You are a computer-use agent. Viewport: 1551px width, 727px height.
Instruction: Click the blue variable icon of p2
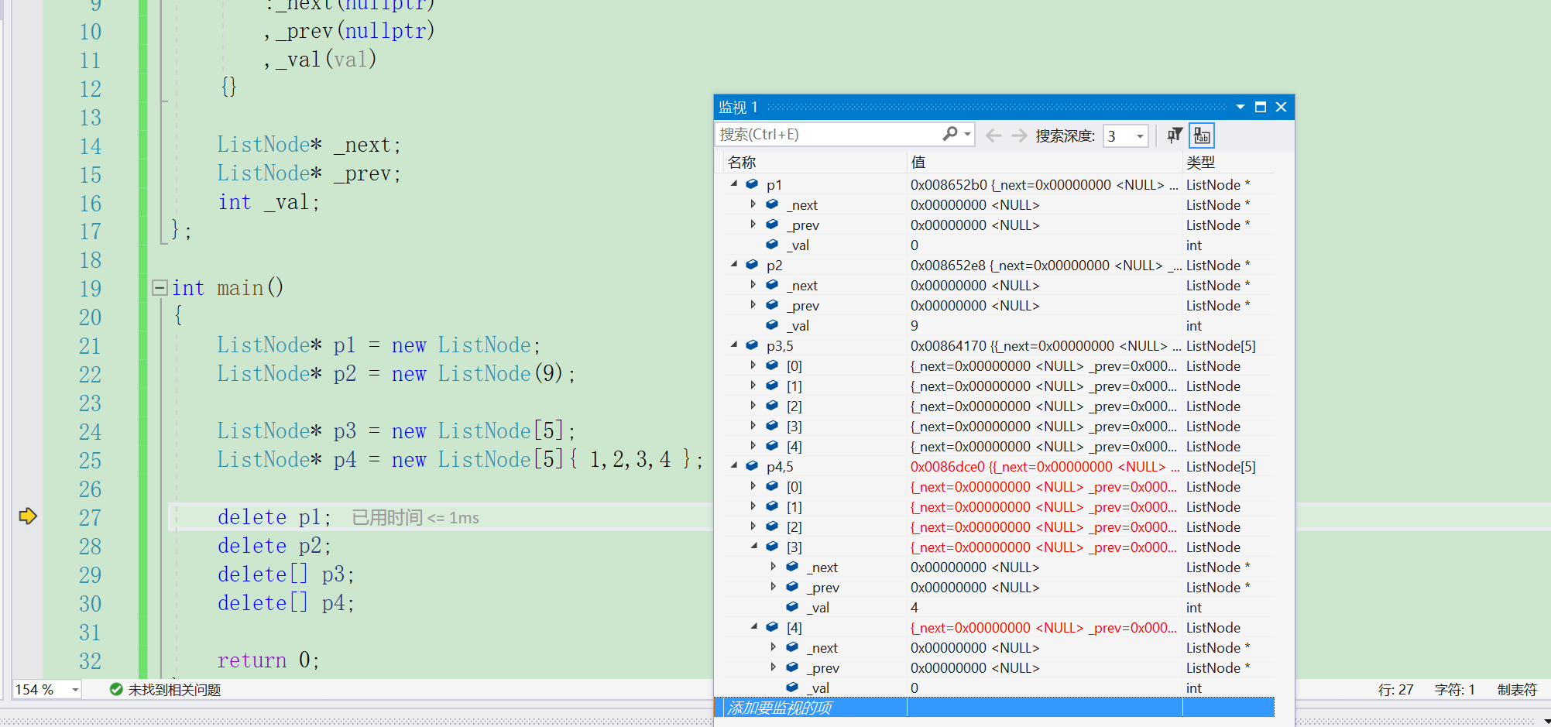(751, 265)
